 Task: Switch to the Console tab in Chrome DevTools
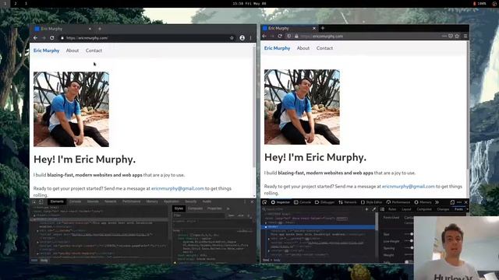tap(76, 201)
